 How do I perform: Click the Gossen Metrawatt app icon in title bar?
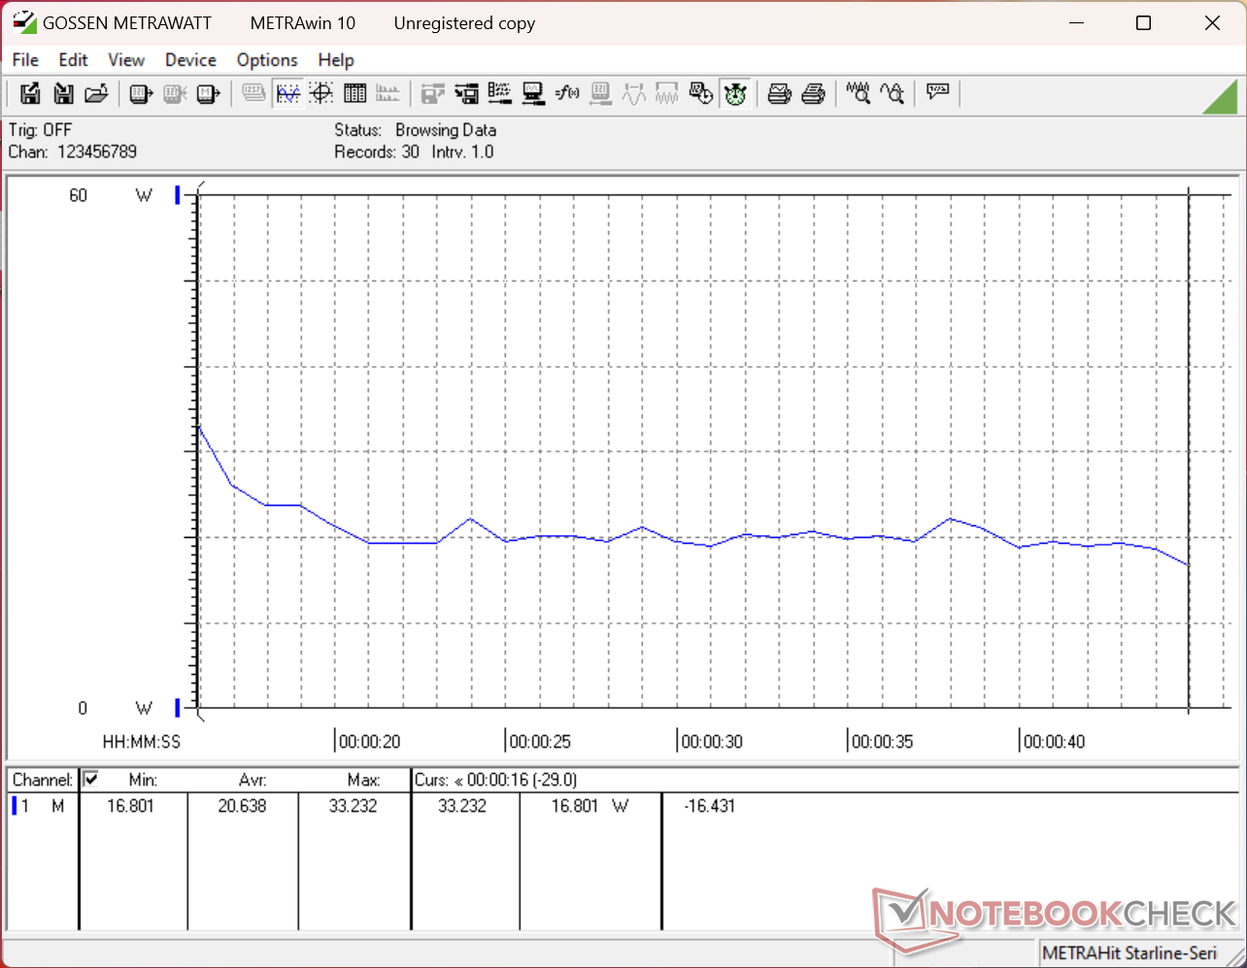(24, 22)
